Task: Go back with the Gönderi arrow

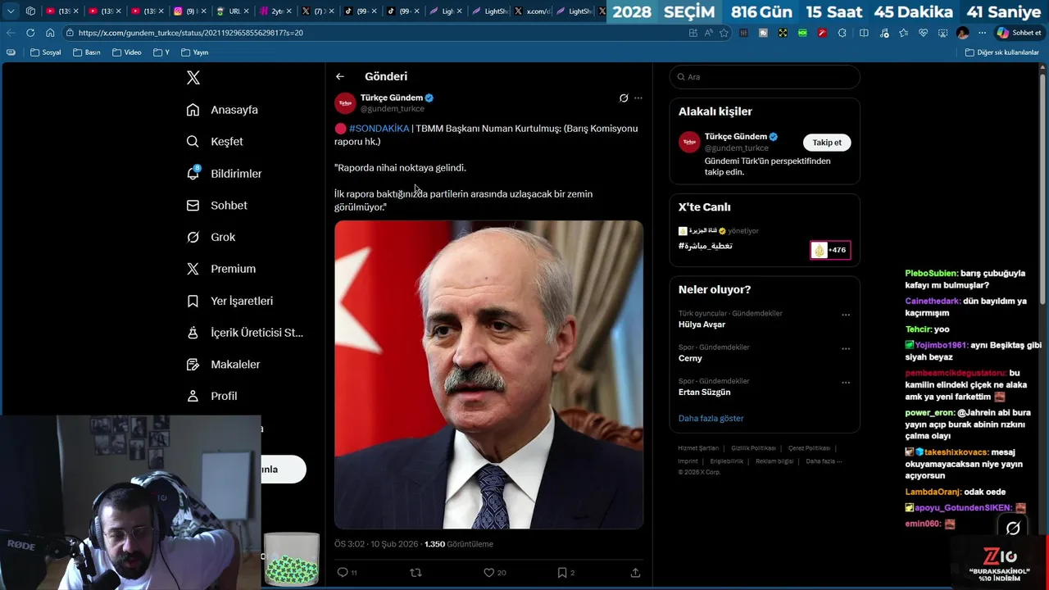Action: pos(340,76)
